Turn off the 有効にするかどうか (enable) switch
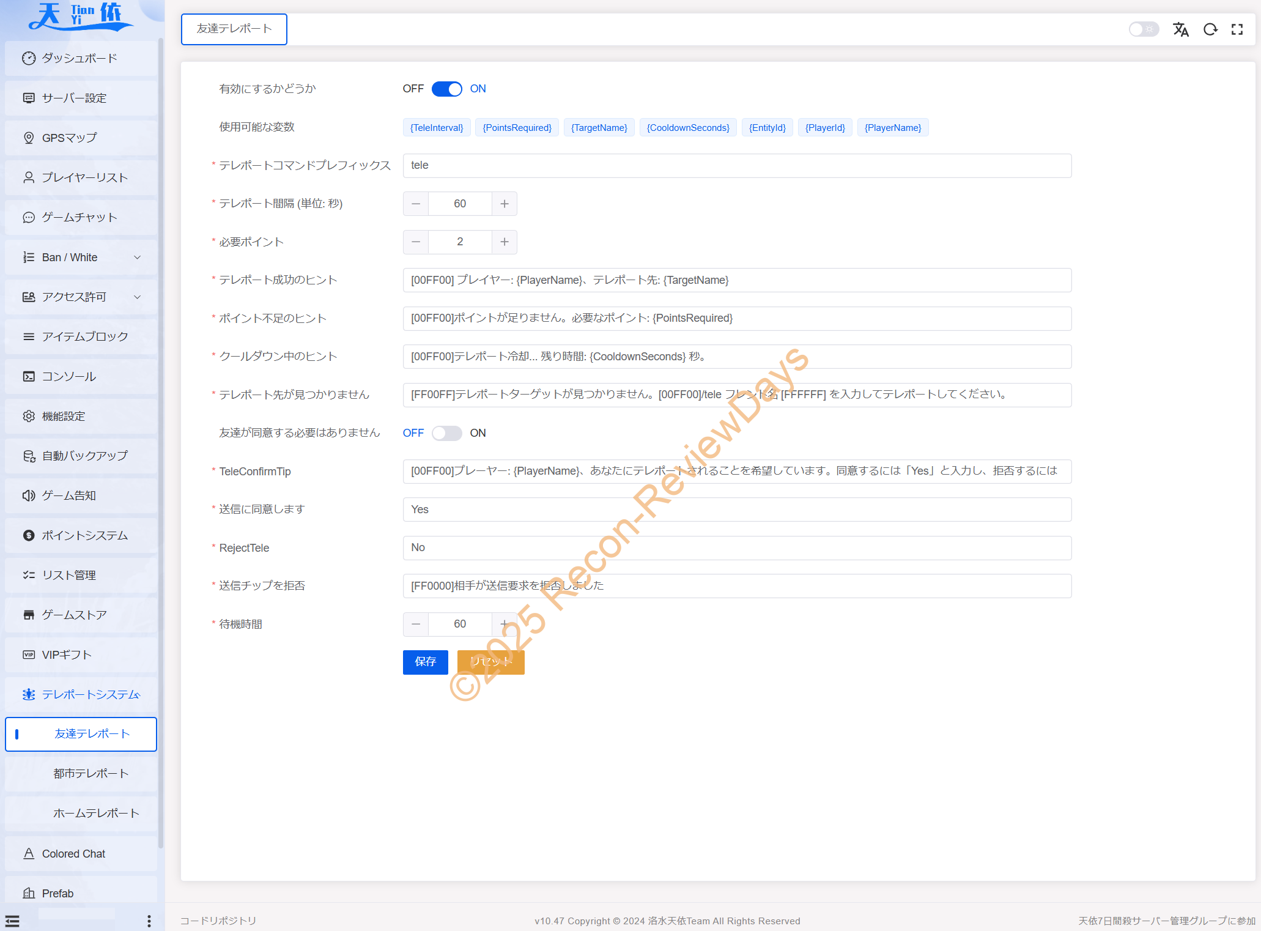 click(446, 89)
